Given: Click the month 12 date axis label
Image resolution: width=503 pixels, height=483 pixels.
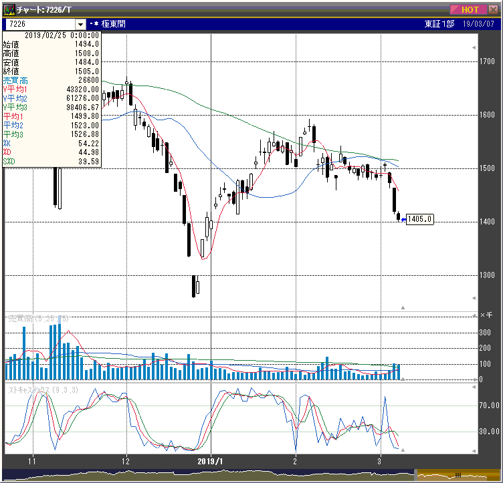Looking at the screenshot, I should click(x=126, y=462).
